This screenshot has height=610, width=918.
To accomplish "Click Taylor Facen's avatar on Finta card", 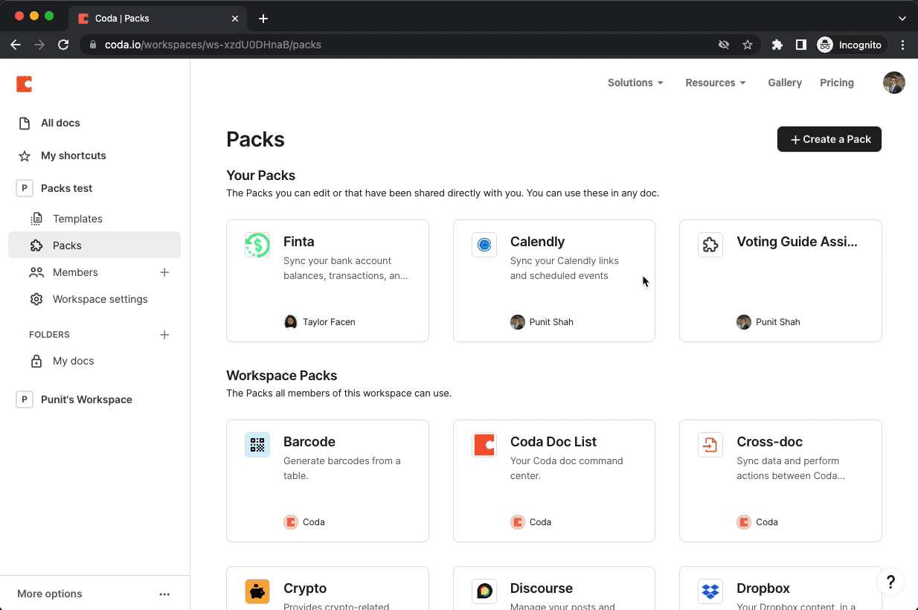I will point(291,322).
